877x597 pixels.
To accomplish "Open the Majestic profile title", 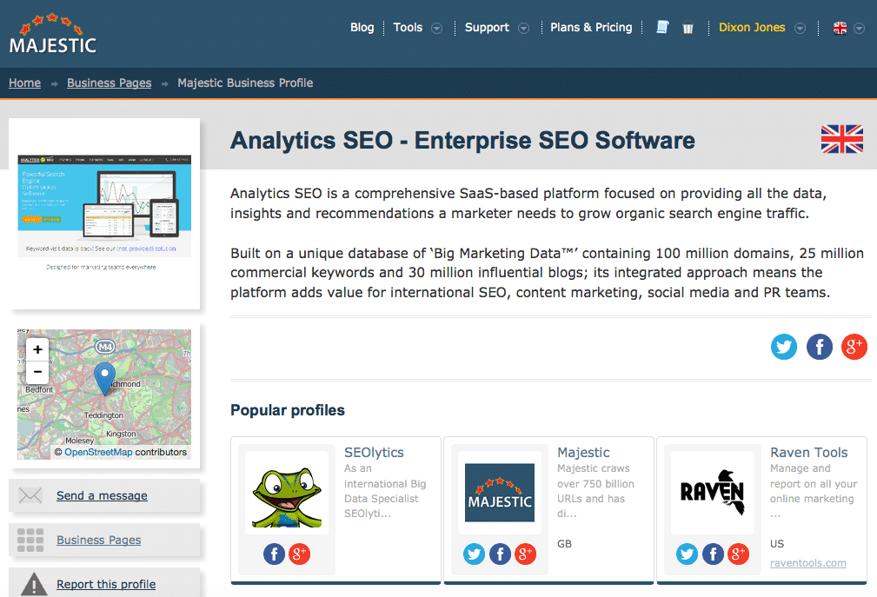I will [583, 452].
